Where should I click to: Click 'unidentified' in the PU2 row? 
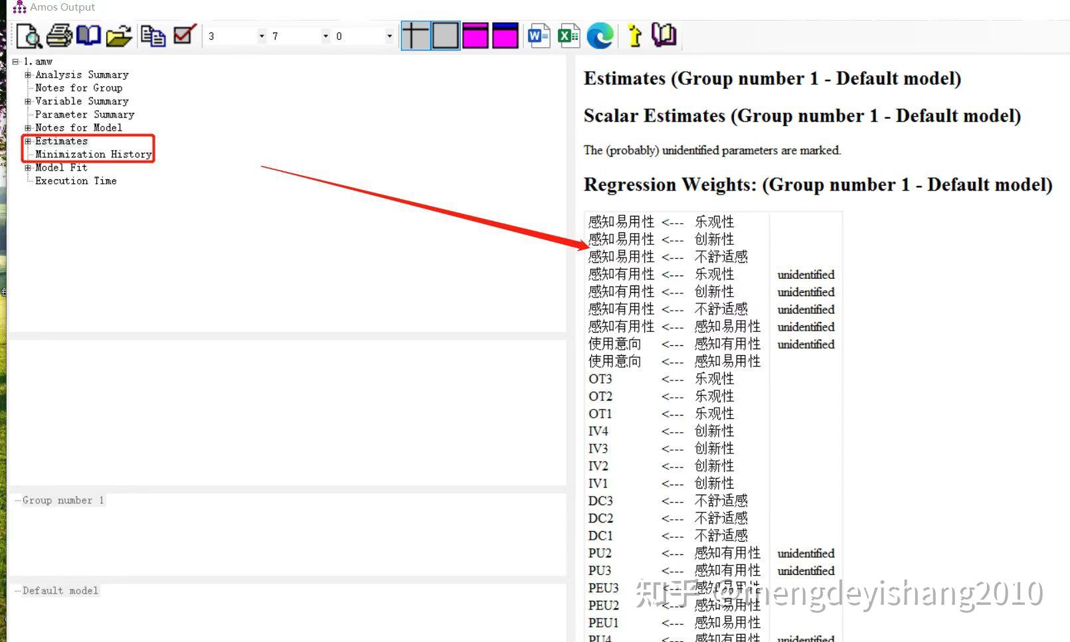[806, 553]
